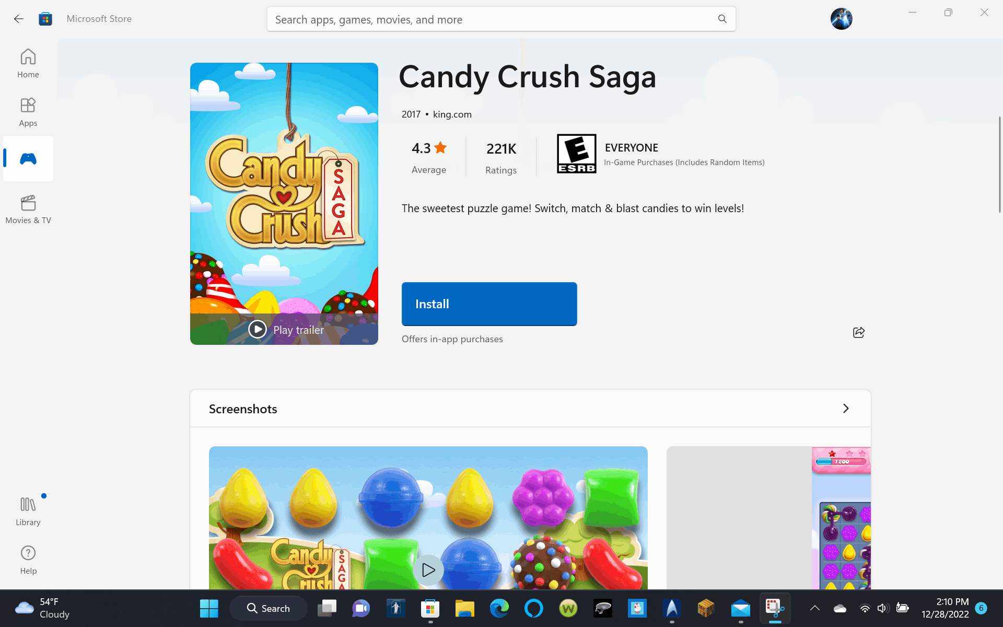Click the Microsoft Store search input field
This screenshot has height=627, width=1003.
(501, 19)
